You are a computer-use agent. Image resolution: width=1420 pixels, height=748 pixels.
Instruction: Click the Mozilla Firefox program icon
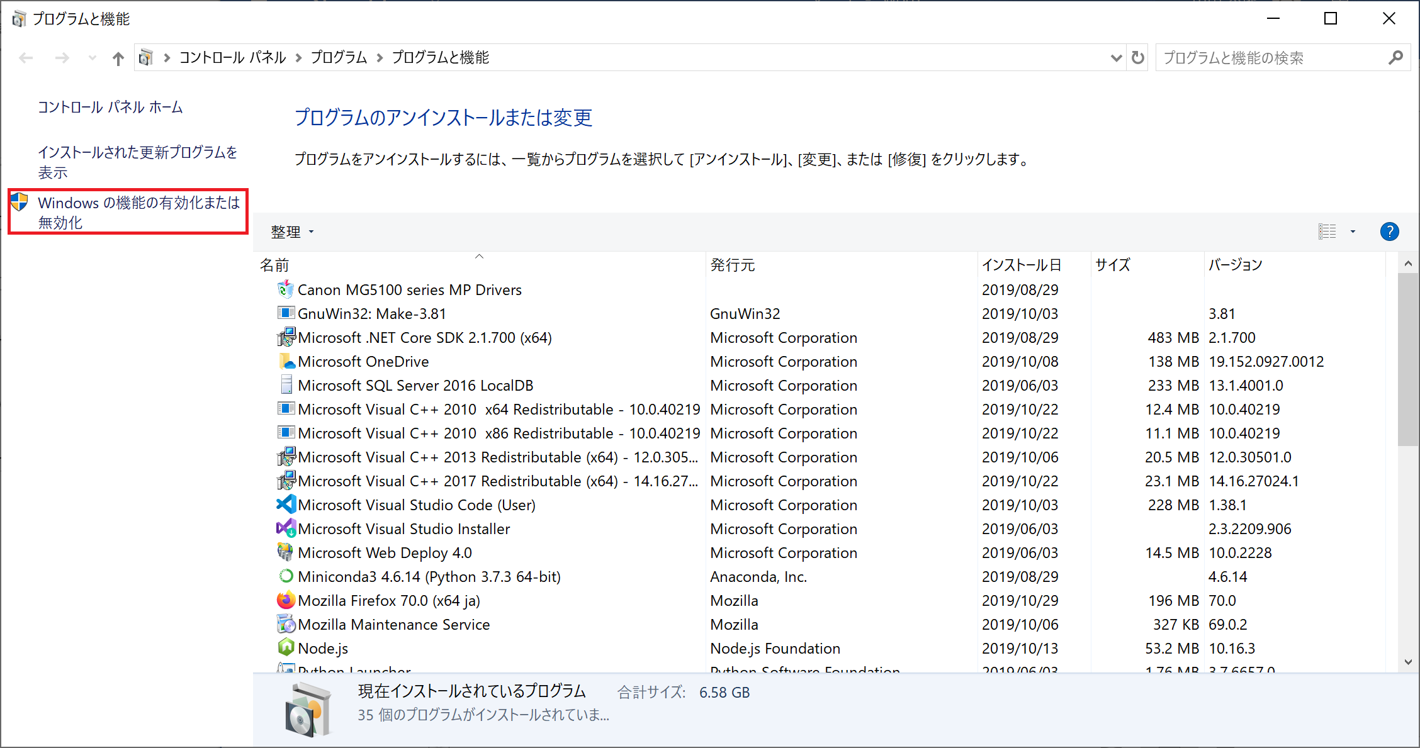pyautogui.click(x=286, y=600)
